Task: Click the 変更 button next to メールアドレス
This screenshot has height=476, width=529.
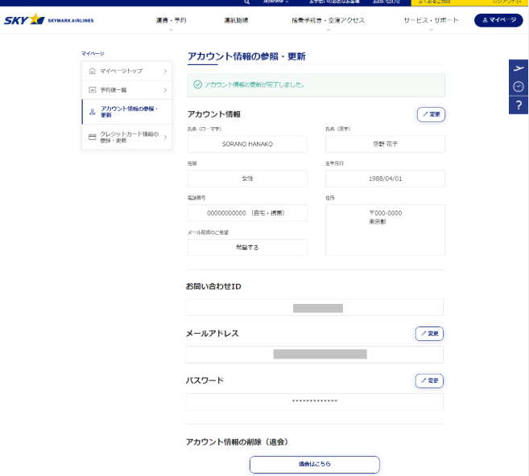Action: (429, 334)
